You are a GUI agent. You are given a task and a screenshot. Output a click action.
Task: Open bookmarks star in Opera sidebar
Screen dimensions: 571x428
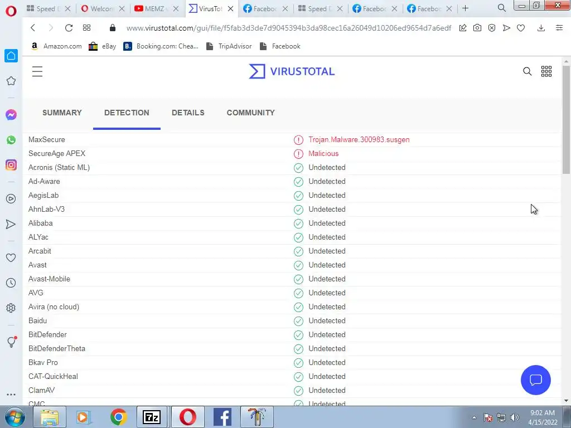pyautogui.click(x=11, y=81)
